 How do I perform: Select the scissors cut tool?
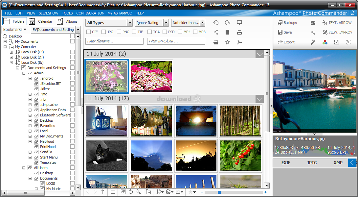point(348,42)
